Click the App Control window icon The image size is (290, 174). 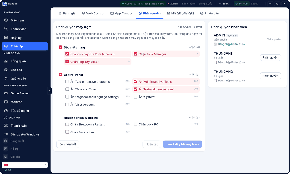pyautogui.click(x=112, y=13)
